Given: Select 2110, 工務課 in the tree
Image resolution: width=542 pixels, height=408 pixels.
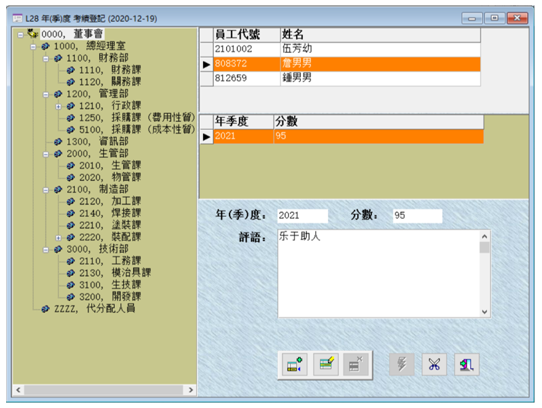Looking at the screenshot, I should 110,261.
